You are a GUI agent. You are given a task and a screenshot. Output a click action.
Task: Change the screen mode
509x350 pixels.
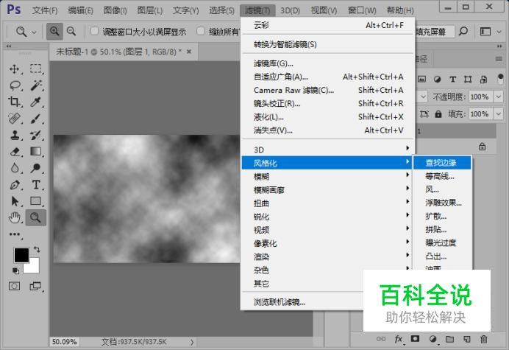pos(35,286)
